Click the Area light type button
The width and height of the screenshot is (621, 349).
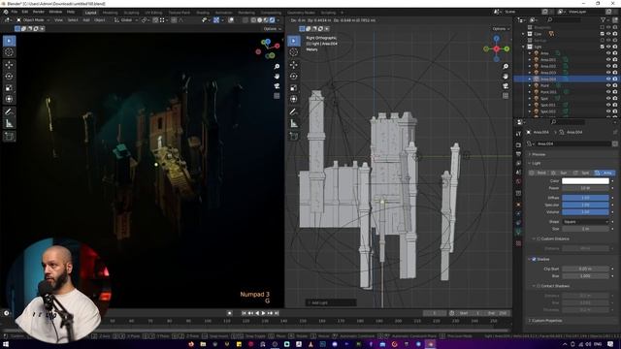coord(605,173)
